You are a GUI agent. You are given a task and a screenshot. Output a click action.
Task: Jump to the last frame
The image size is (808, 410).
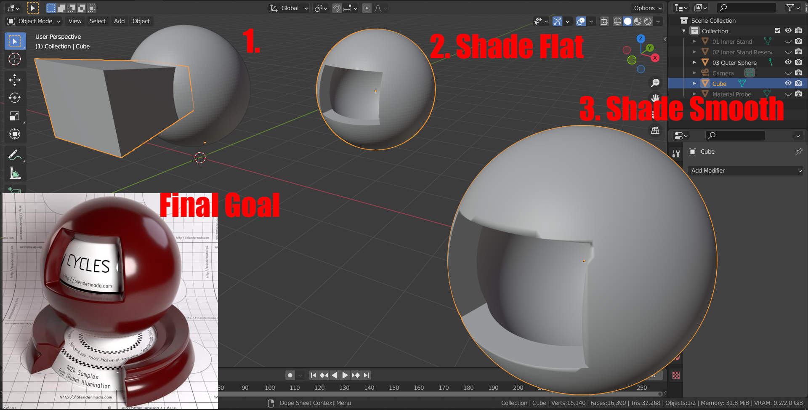pos(367,375)
